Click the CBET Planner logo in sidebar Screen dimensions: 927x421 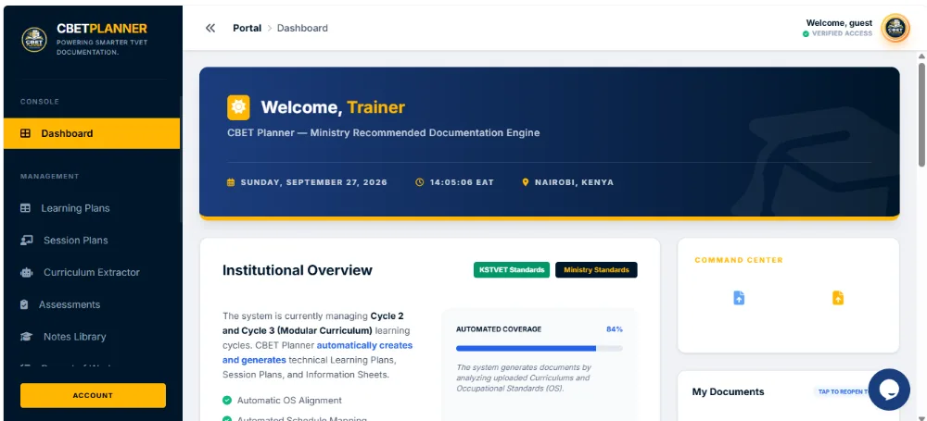click(34, 40)
